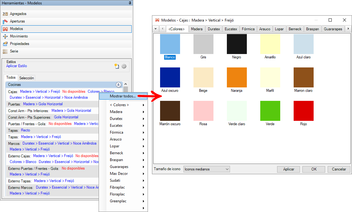This screenshot has height=212, width=352.
Task: Maximize the Modelos - Cajas dialog window
Action: click(x=330, y=20)
